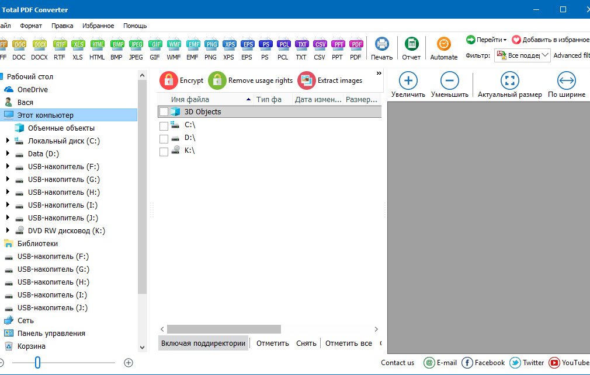Image resolution: width=590 pixels, height=375 pixels.
Task: Open the Фильтр file type dropdown
Action: pos(523,55)
